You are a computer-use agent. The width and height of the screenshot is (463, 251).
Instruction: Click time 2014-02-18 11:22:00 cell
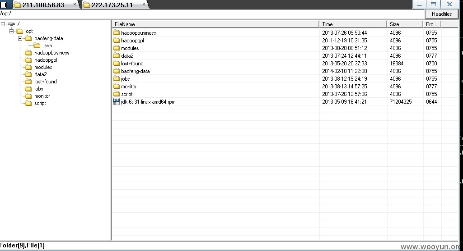345,71
